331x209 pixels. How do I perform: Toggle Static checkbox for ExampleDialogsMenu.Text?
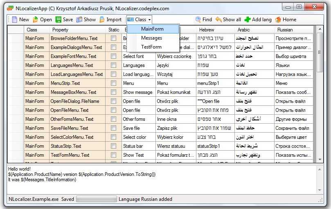(x=114, y=47)
